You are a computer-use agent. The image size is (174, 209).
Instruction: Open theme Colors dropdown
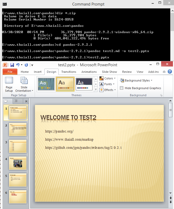pos(108,78)
